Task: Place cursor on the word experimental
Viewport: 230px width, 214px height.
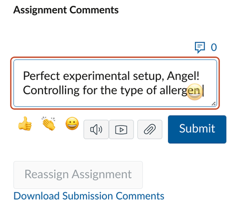Action: (x=97, y=77)
